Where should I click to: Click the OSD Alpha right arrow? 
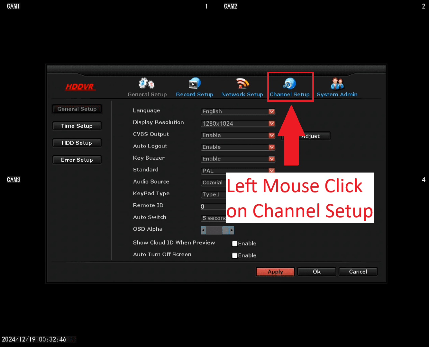pos(232,230)
